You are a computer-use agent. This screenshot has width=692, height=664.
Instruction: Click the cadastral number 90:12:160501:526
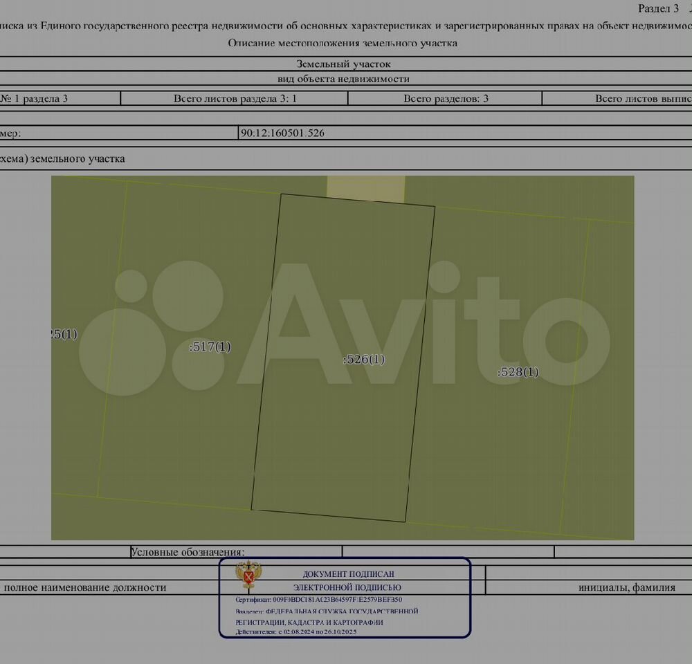click(x=282, y=133)
